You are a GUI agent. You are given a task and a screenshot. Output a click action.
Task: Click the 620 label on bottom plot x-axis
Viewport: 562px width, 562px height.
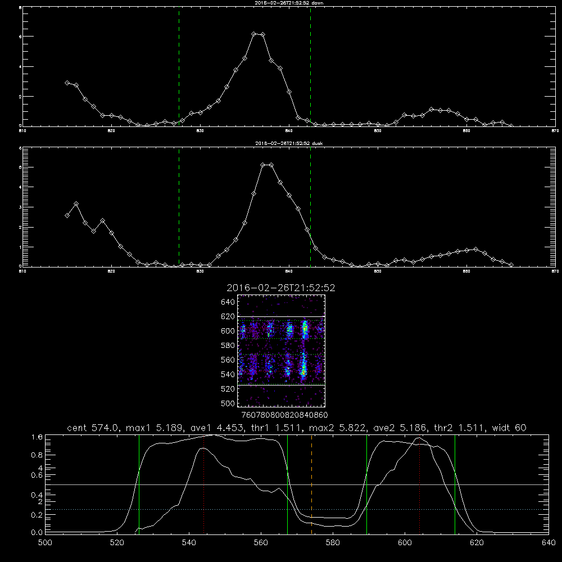coord(477,543)
